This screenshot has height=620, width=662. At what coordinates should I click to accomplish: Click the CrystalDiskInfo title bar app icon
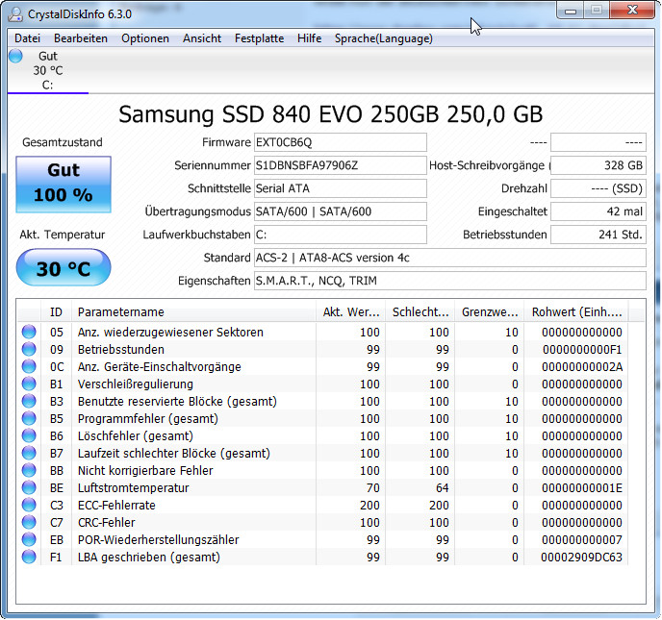tap(15, 13)
